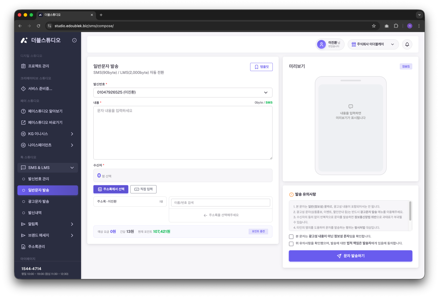Click the 프로젝트 관리 clipboard icon
Screen dimensions: 439x298
tap(23, 66)
